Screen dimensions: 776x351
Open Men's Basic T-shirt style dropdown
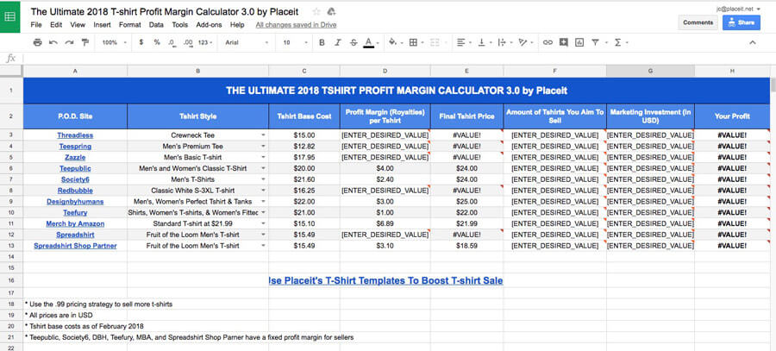tap(263, 158)
